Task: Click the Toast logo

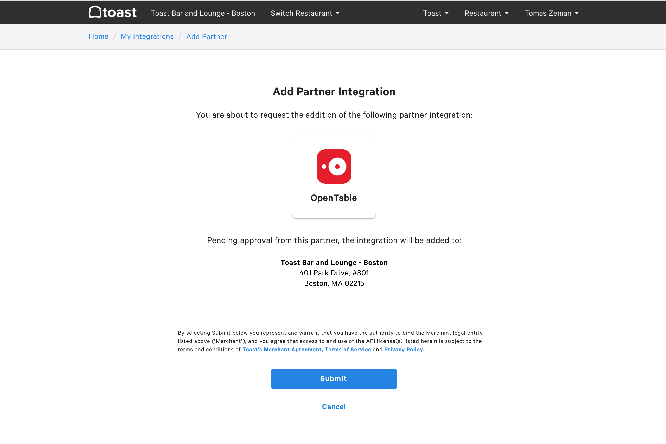Action: (112, 12)
